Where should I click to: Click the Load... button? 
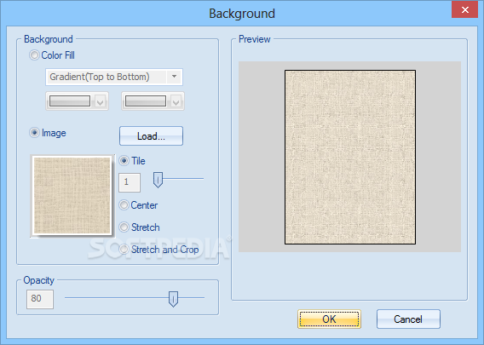[152, 135]
